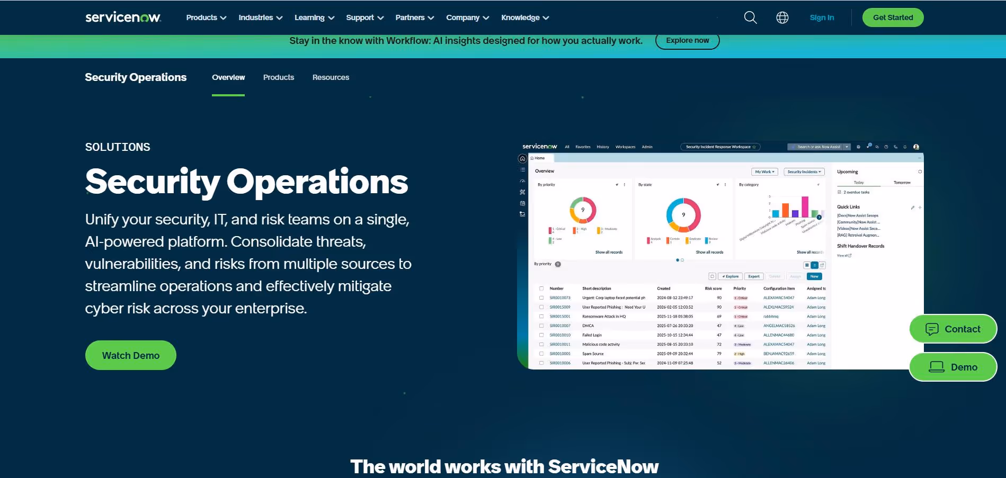Image resolution: width=1006 pixels, height=478 pixels.
Task: Tick the checkbox for SIR0010005
Action: [541, 354]
